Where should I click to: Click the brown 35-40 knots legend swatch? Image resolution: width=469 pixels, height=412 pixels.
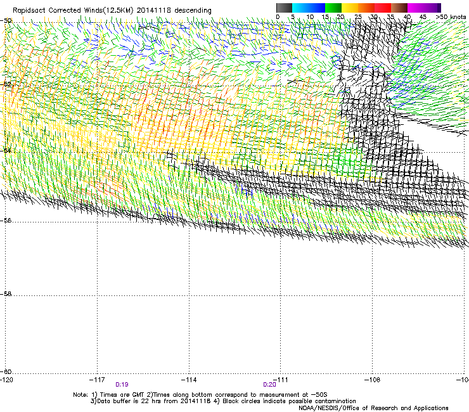coord(399,8)
